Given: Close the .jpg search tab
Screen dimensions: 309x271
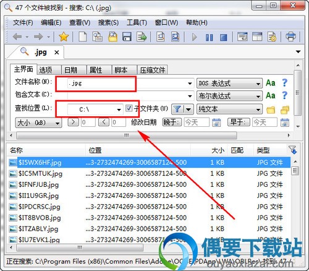Looking at the screenshot, I should (57, 53).
